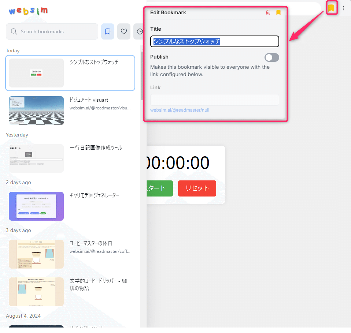Open the シンプルなストップウォッチ thumbnail

(36, 73)
